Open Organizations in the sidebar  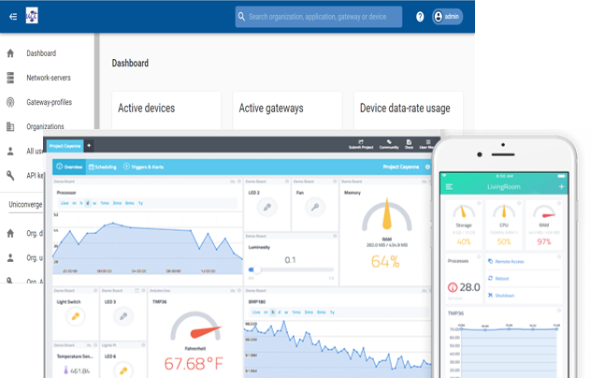pos(45,126)
